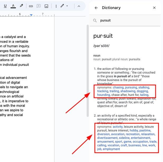Toggle underline formatting

pyautogui.click(x=5, y=6)
